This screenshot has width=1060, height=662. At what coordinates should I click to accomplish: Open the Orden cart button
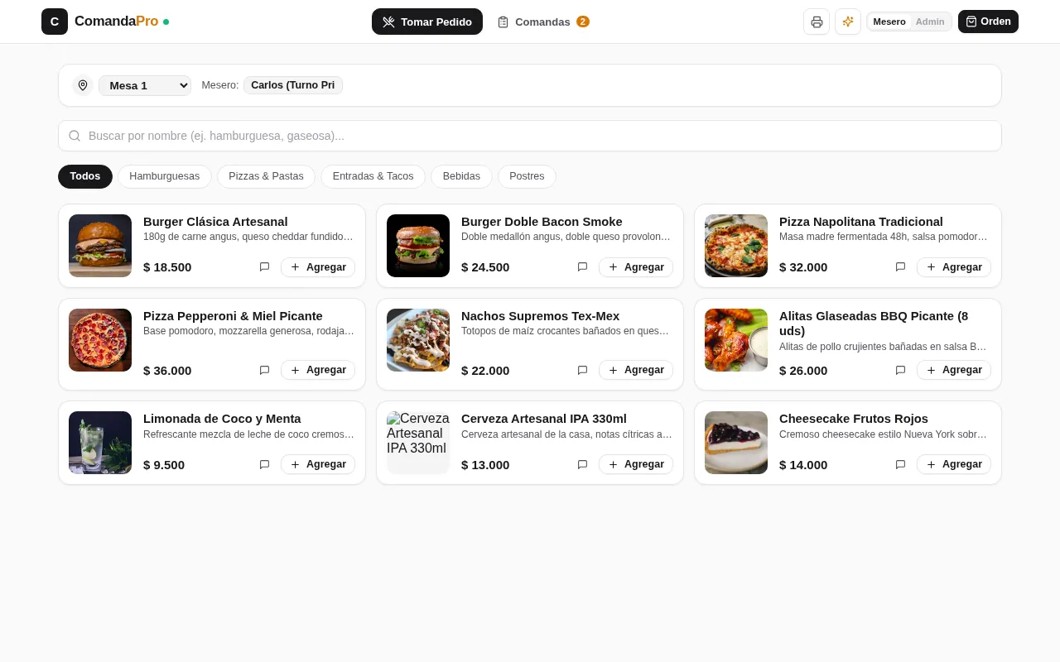988,22
